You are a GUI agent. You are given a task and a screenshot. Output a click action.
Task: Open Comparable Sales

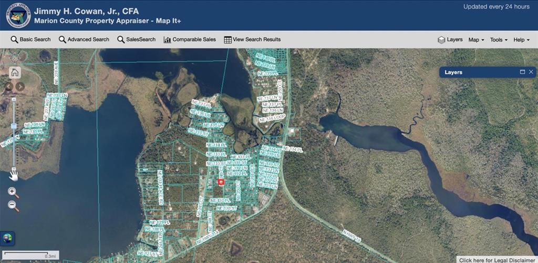[x=190, y=39]
